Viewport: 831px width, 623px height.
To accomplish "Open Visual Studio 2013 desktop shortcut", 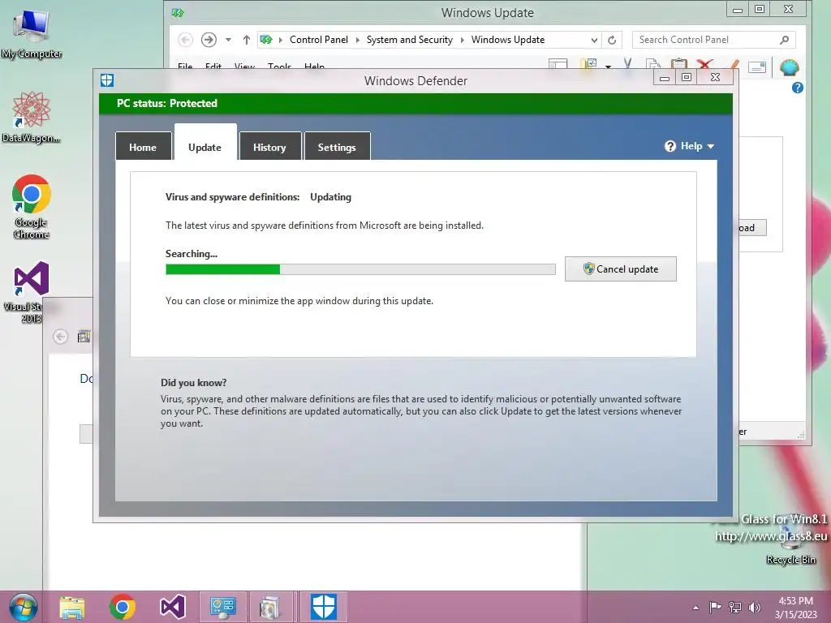I will [32, 291].
